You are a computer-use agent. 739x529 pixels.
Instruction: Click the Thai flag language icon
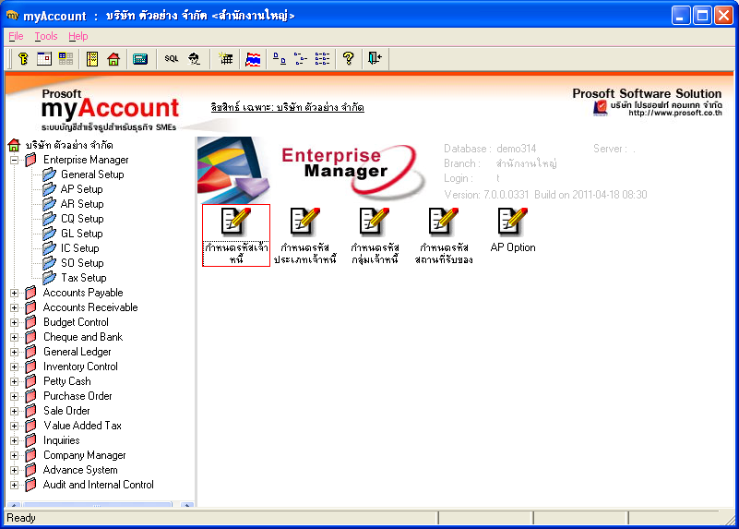coord(253,58)
